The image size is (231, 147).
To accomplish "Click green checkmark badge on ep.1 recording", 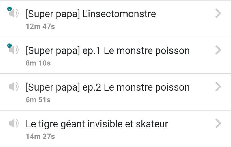I will click(x=10, y=46).
